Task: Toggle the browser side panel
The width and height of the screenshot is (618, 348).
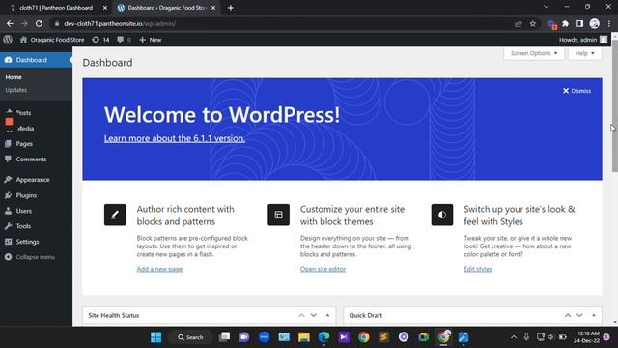Action: (579, 23)
